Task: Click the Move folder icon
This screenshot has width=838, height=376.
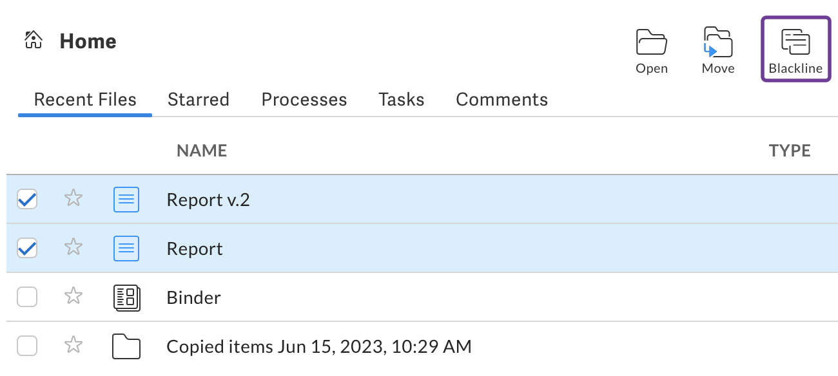Action: (717, 42)
